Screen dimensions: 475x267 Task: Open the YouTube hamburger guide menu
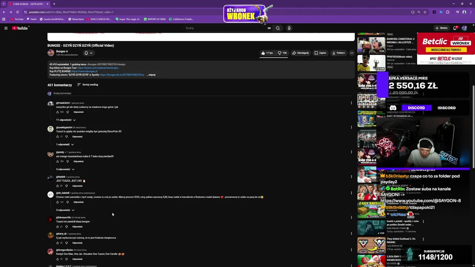click(x=6, y=28)
